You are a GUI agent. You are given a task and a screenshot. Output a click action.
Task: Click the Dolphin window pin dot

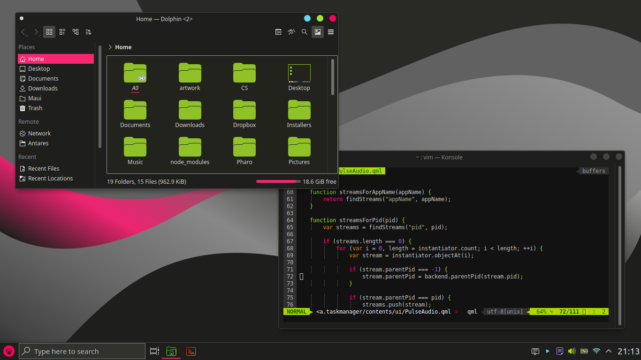click(x=22, y=19)
